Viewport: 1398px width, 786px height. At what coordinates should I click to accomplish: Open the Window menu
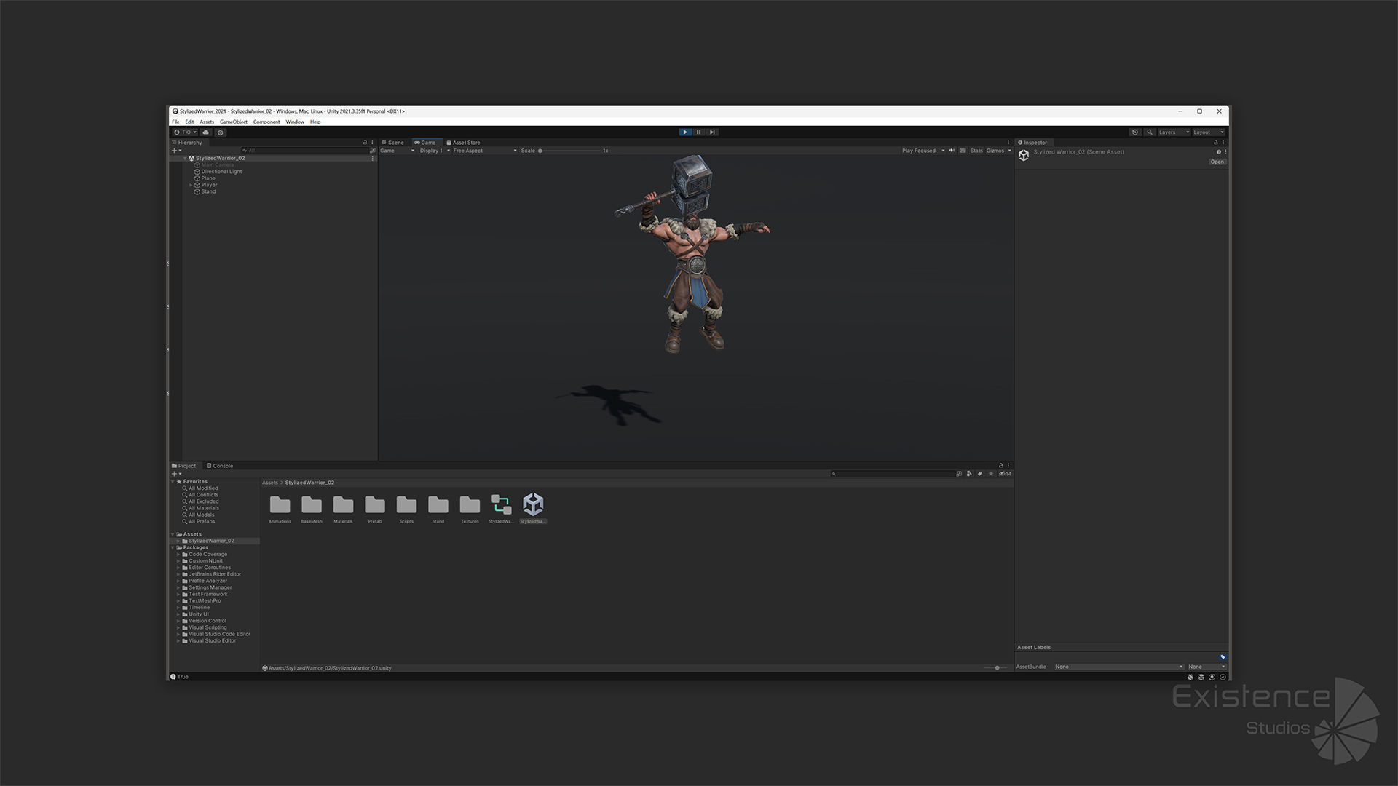pyautogui.click(x=295, y=122)
